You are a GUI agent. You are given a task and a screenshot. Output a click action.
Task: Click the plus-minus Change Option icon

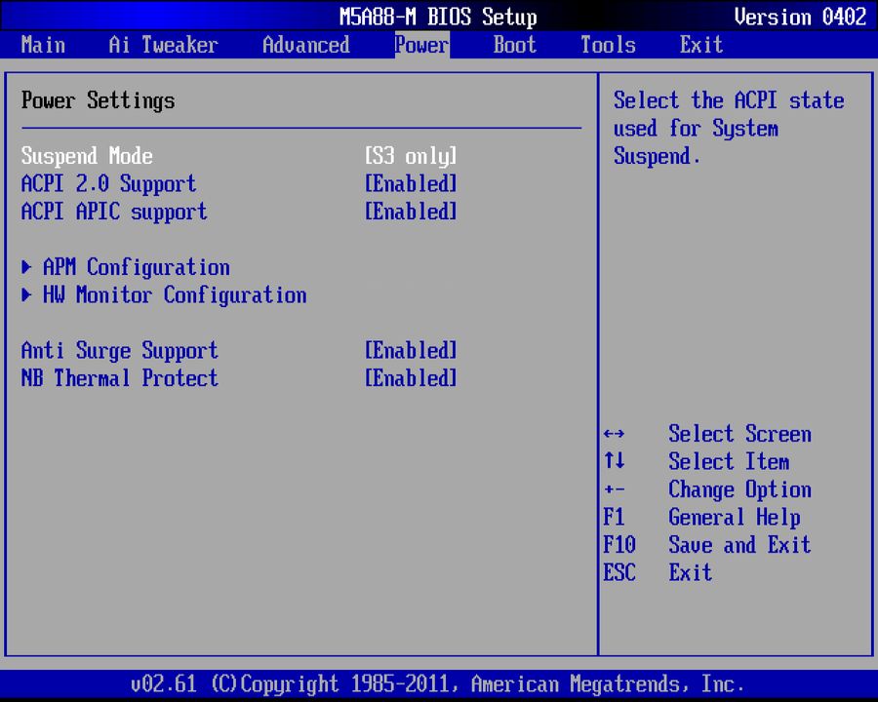pyautogui.click(x=615, y=489)
